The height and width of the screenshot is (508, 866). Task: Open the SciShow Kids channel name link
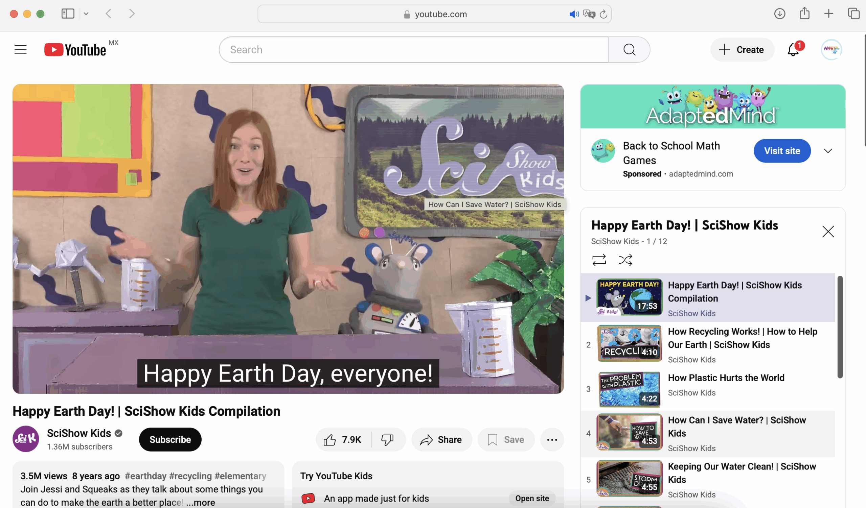tap(79, 434)
